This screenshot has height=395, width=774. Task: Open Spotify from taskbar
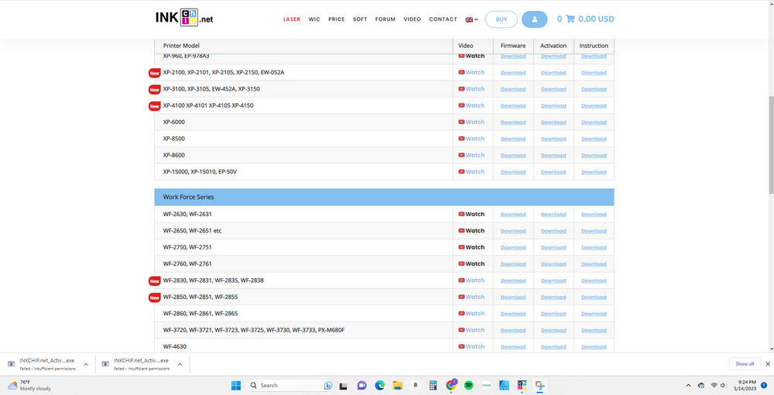click(x=468, y=385)
